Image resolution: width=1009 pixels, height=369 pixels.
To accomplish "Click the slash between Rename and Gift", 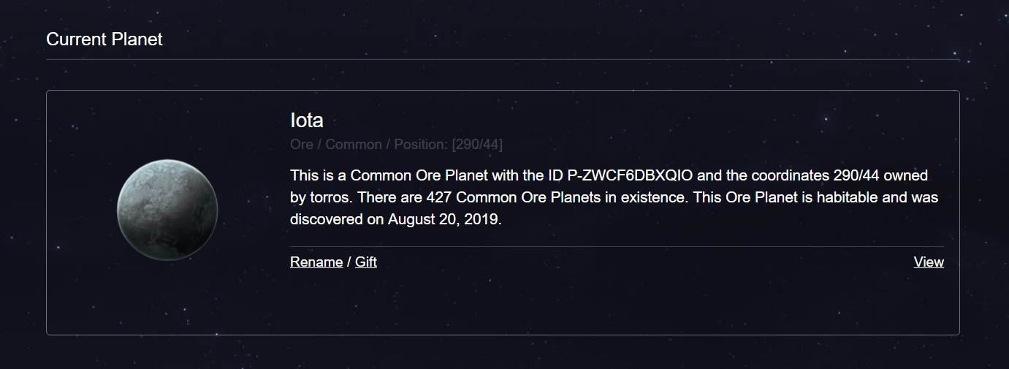I will (349, 262).
